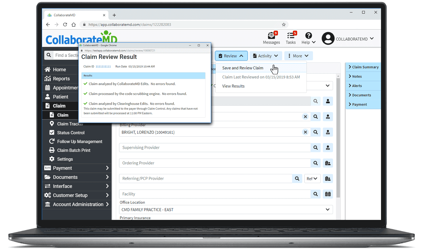This screenshot has height=249, width=424.
Task: Search for a Referring/PCP Provider
Action: tap(297, 178)
